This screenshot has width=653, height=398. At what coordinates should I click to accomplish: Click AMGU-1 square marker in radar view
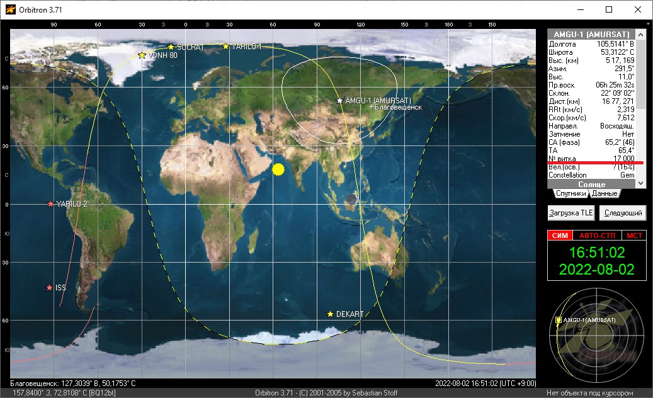click(x=559, y=320)
